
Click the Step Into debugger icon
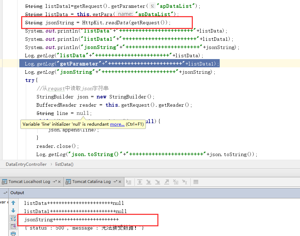[148, 182]
